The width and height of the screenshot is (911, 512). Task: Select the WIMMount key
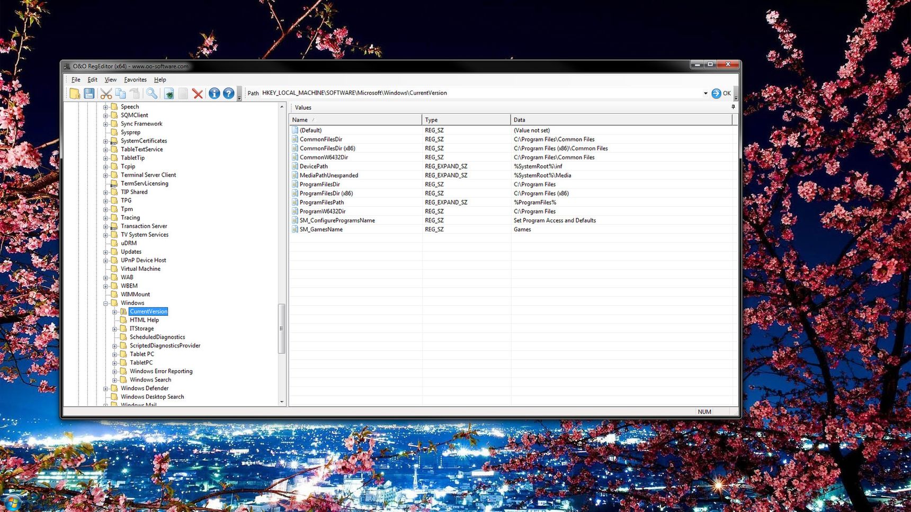pos(135,295)
